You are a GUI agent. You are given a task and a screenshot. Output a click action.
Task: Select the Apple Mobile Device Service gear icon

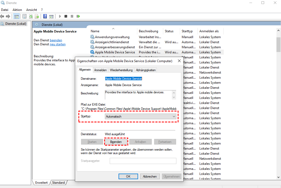[92, 52]
